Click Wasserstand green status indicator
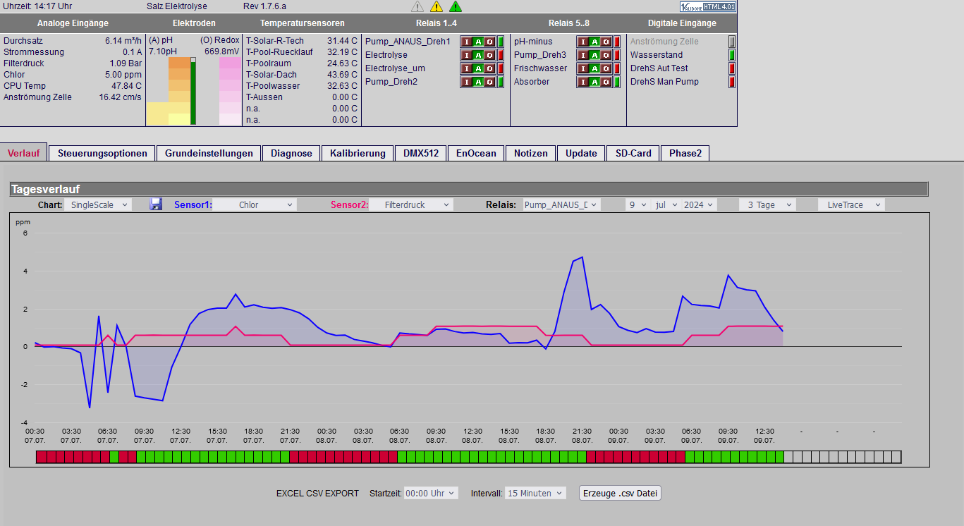 731,55
